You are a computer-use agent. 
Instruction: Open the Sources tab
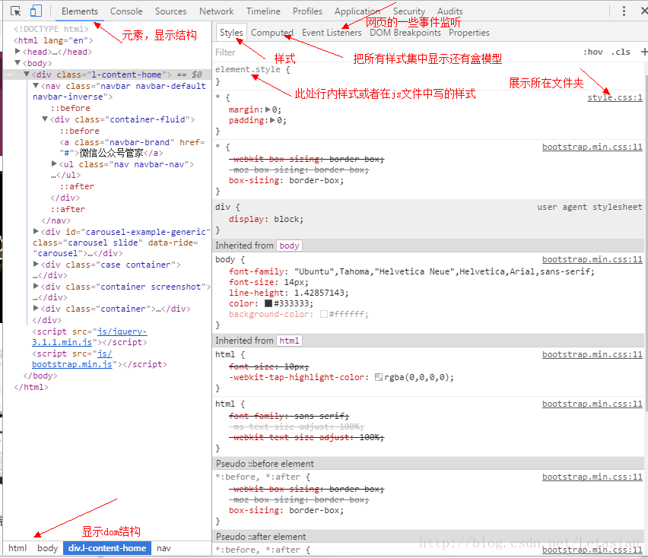pos(170,11)
